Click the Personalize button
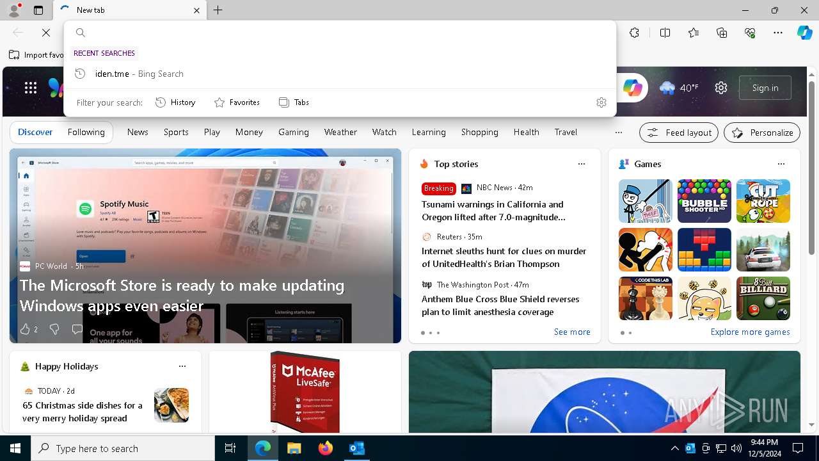Viewport: 819px width, 461px height. (762, 133)
